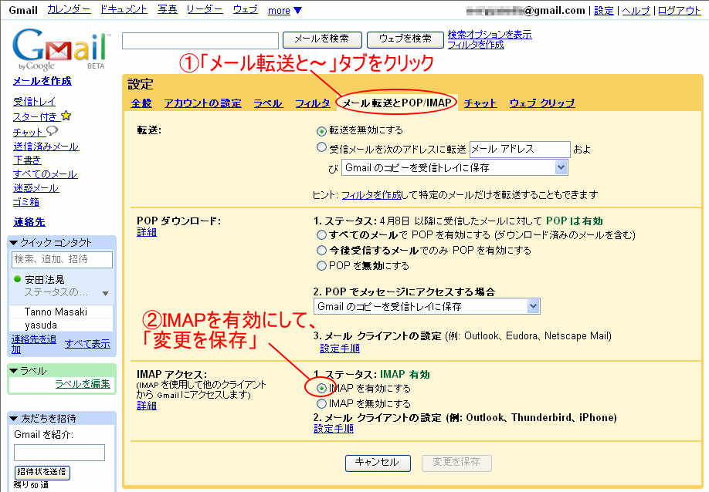This screenshot has width=709, height=492.
Task: Open the POP message access dropdown
Action: click(427, 306)
